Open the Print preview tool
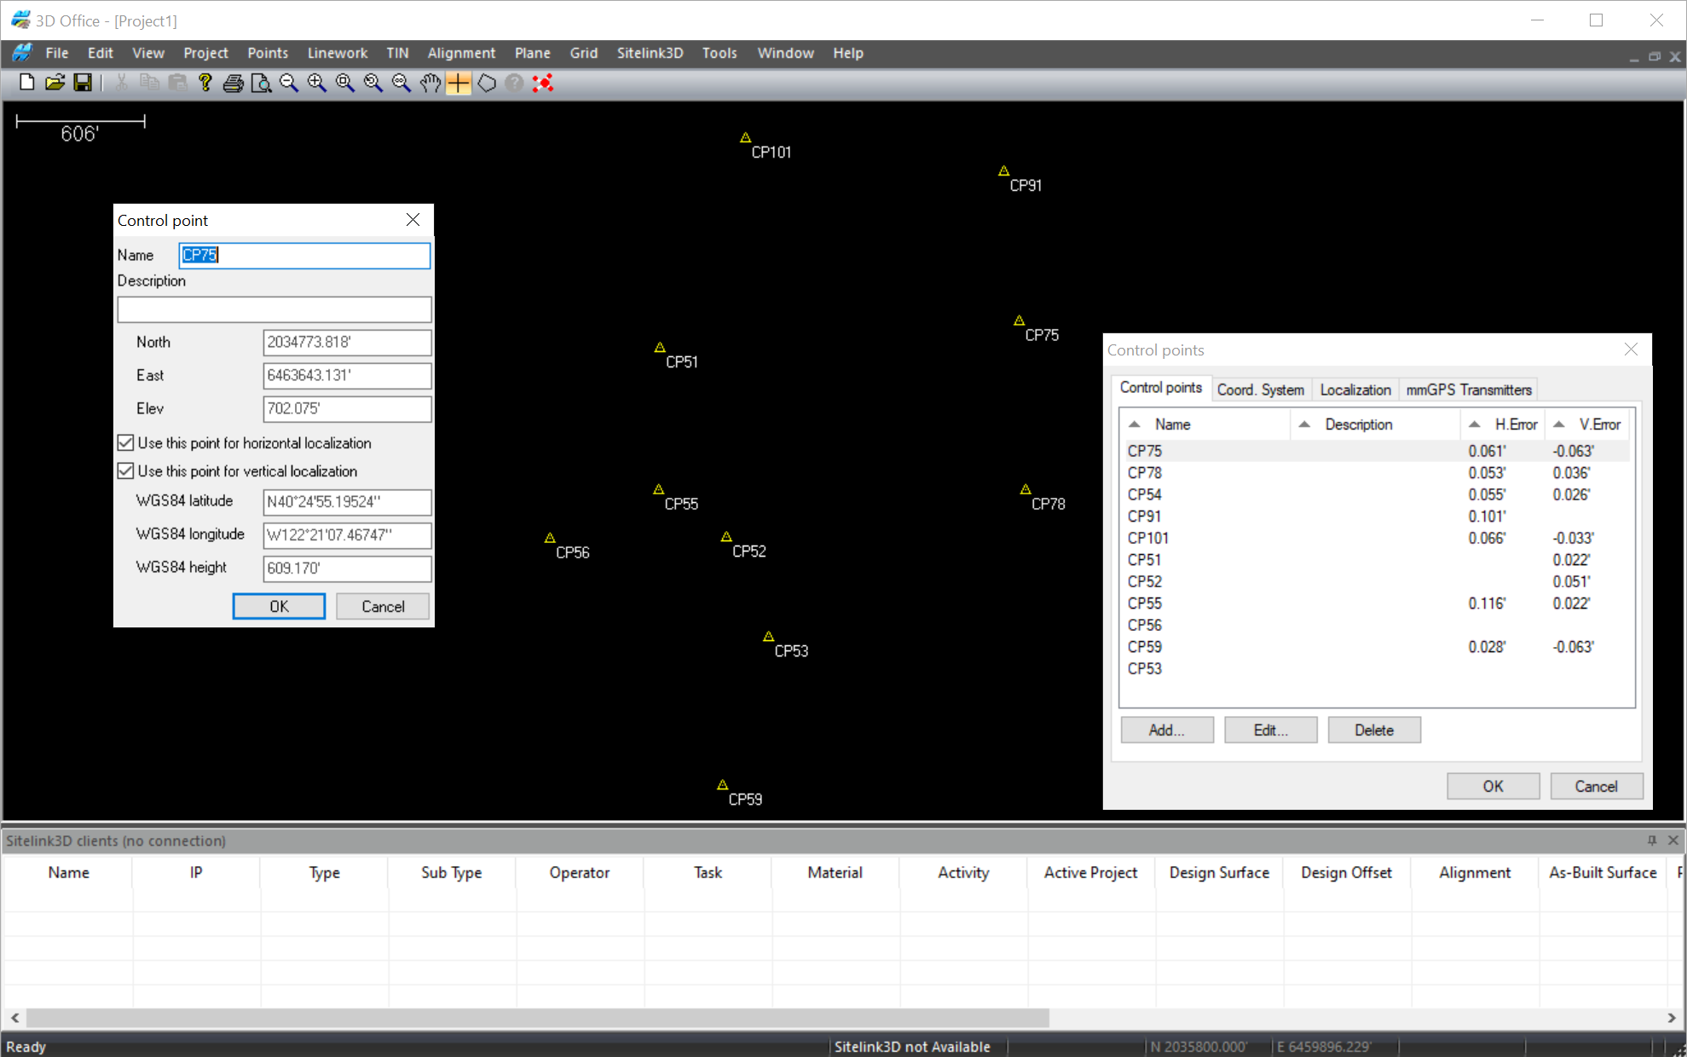This screenshot has width=1687, height=1057. [x=261, y=83]
